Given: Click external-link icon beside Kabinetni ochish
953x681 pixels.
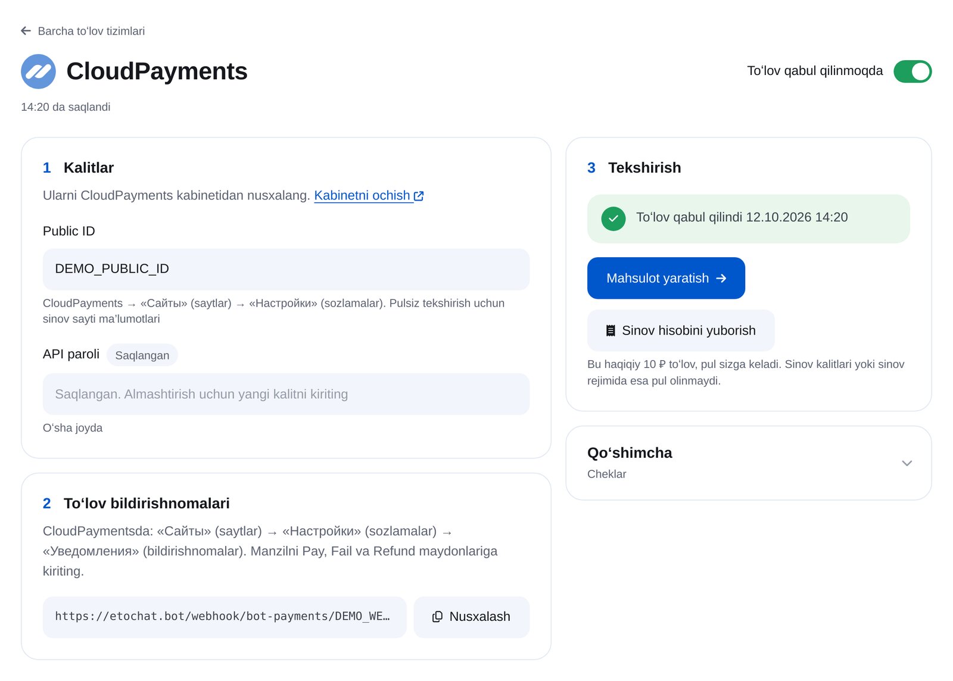Looking at the screenshot, I should tap(419, 196).
